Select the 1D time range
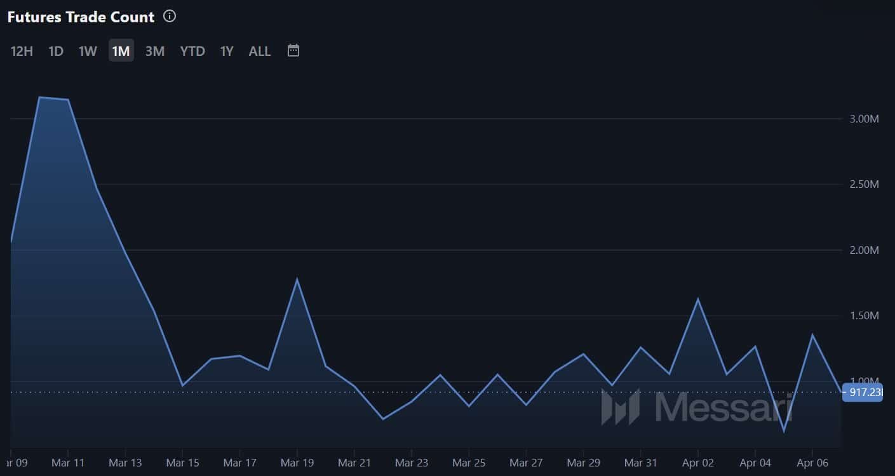Viewport: 895px width, 476px height. point(56,51)
